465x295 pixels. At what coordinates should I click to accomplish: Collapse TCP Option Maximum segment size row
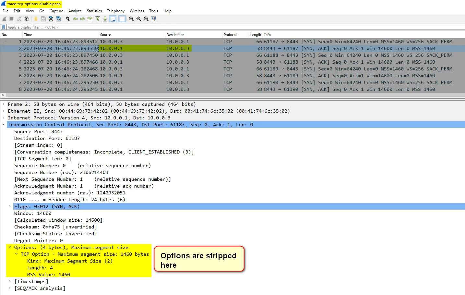point(17,254)
